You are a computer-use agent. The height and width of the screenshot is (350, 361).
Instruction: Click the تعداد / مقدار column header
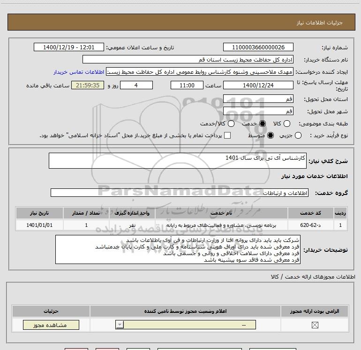coord(86,213)
